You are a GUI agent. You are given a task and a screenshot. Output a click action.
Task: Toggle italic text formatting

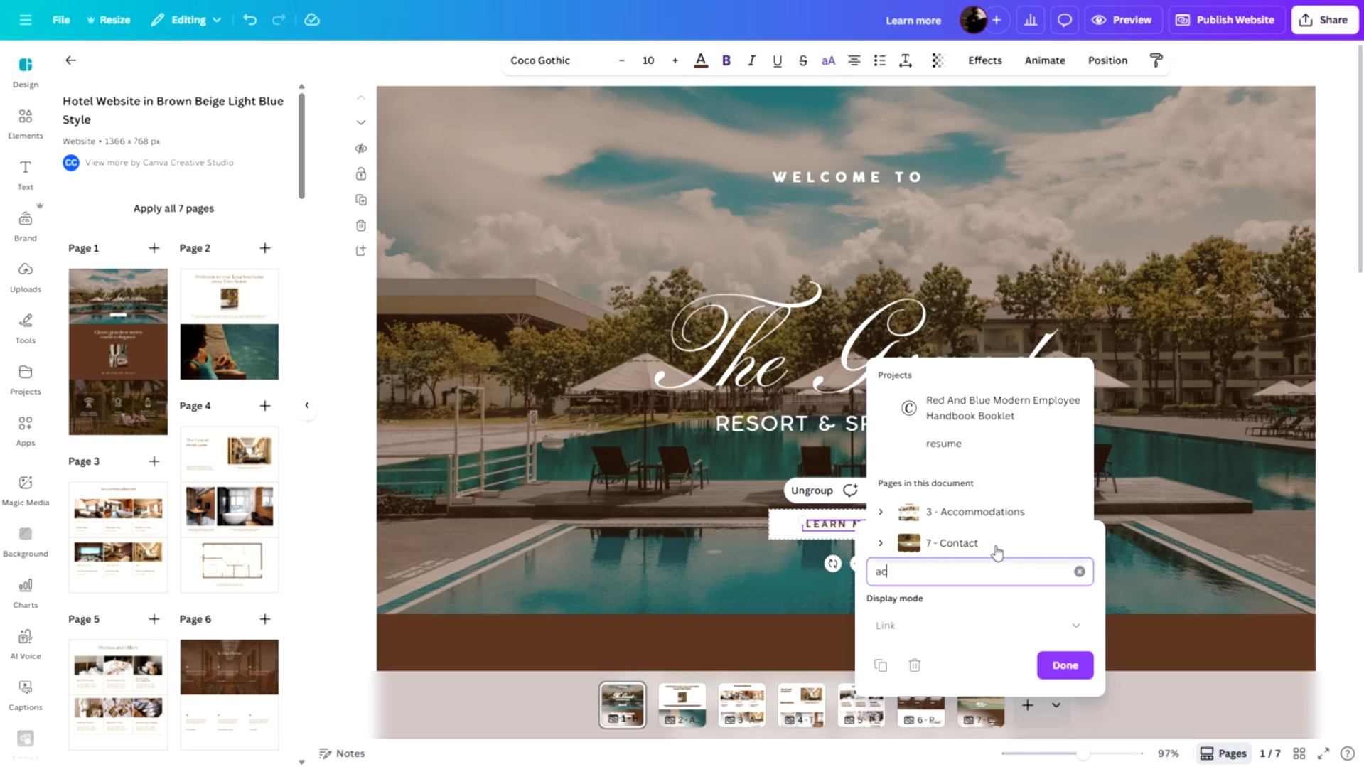751,60
